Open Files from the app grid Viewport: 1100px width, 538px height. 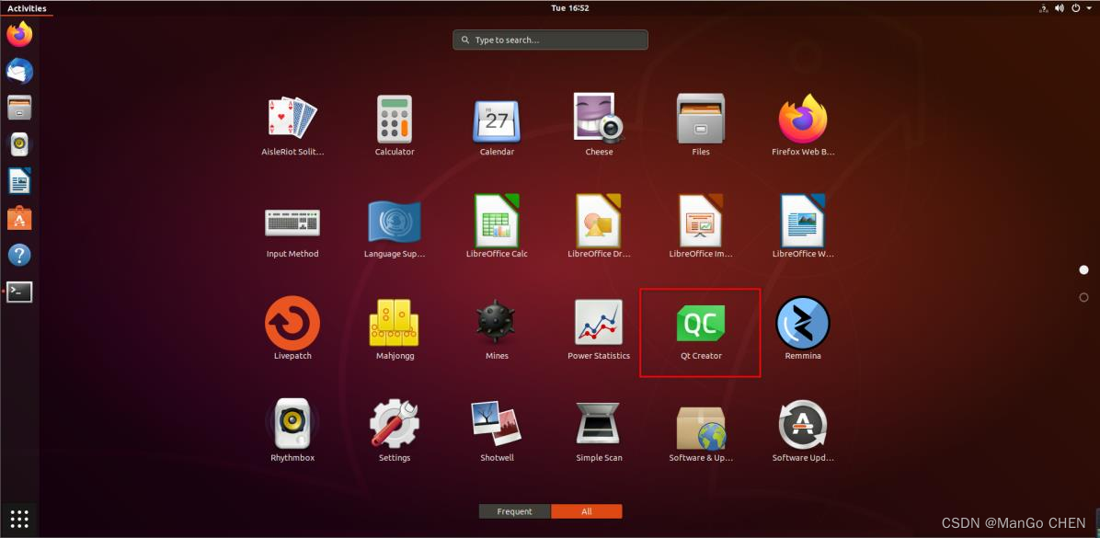coord(701,118)
